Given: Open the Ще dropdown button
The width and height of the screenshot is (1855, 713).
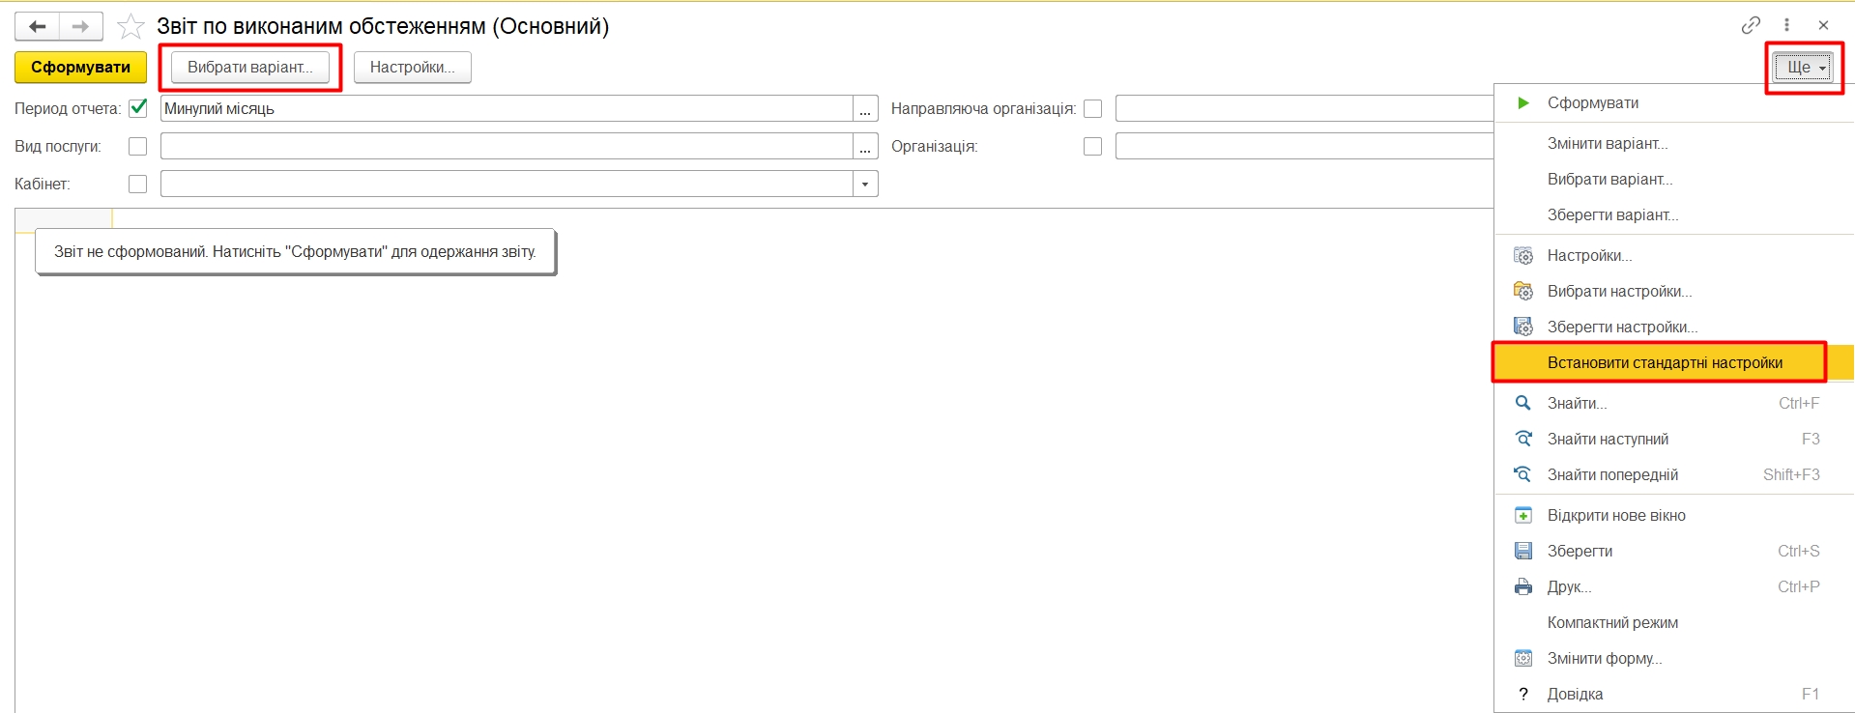Looking at the screenshot, I should 1804,67.
